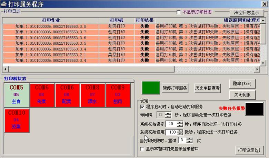The image size is (269, 158).
Task: Click the 打印作业 column header
Action: [x=51, y=20]
